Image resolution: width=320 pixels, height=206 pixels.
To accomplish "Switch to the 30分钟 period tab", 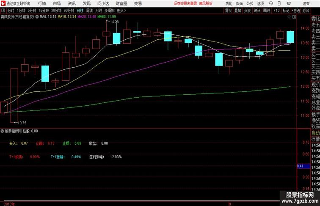I will pyautogui.click(x=56, y=11).
